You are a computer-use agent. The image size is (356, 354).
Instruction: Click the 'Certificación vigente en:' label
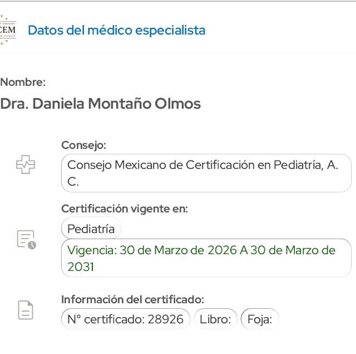coord(125,208)
